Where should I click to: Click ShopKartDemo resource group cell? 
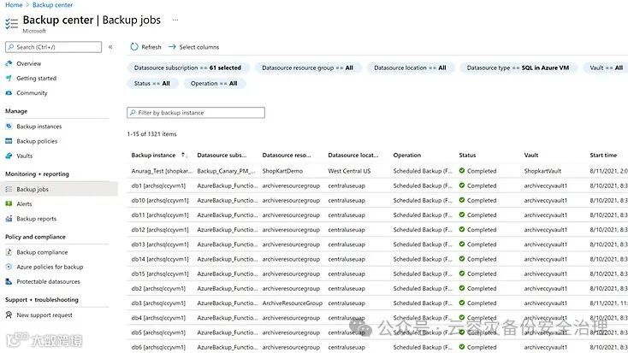coord(282,171)
